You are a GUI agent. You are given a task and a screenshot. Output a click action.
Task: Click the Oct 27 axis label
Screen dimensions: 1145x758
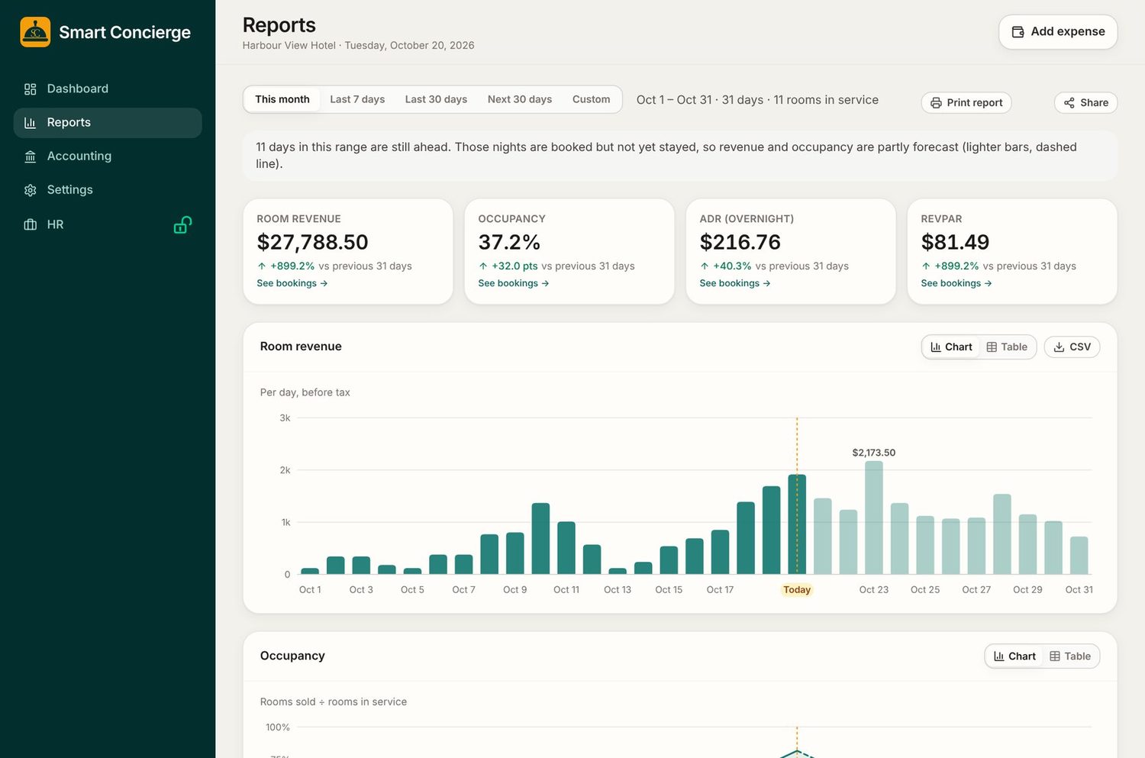pos(976,590)
